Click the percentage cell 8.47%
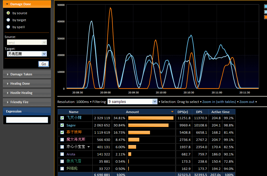The width and height of the screenshot is (267, 176). click(x=120, y=140)
